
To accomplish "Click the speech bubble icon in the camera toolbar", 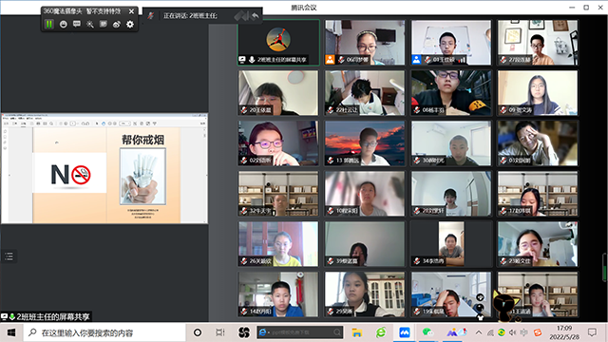I will 77,24.
